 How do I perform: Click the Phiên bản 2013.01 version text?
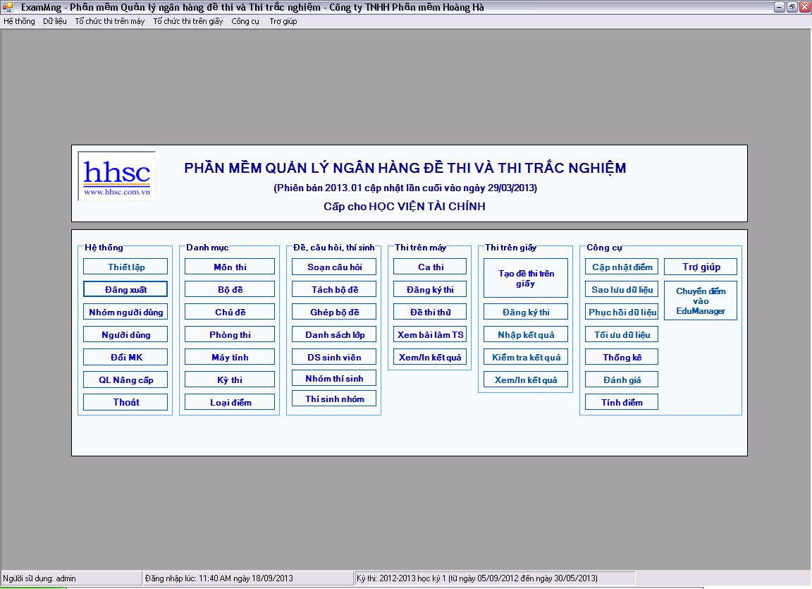point(405,188)
